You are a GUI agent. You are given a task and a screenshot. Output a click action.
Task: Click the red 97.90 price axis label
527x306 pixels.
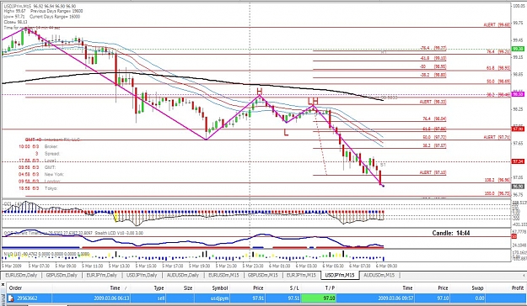518,129
